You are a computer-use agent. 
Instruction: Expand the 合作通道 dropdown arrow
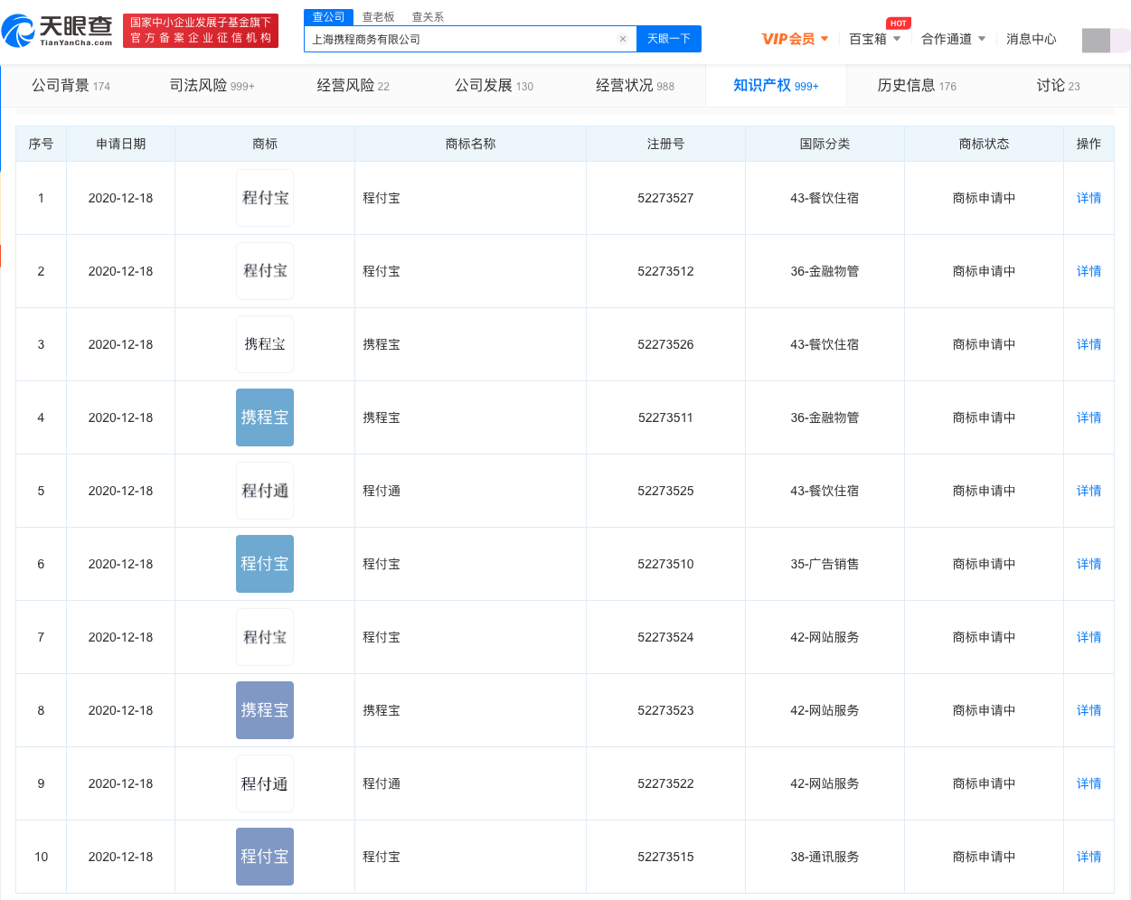(982, 40)
